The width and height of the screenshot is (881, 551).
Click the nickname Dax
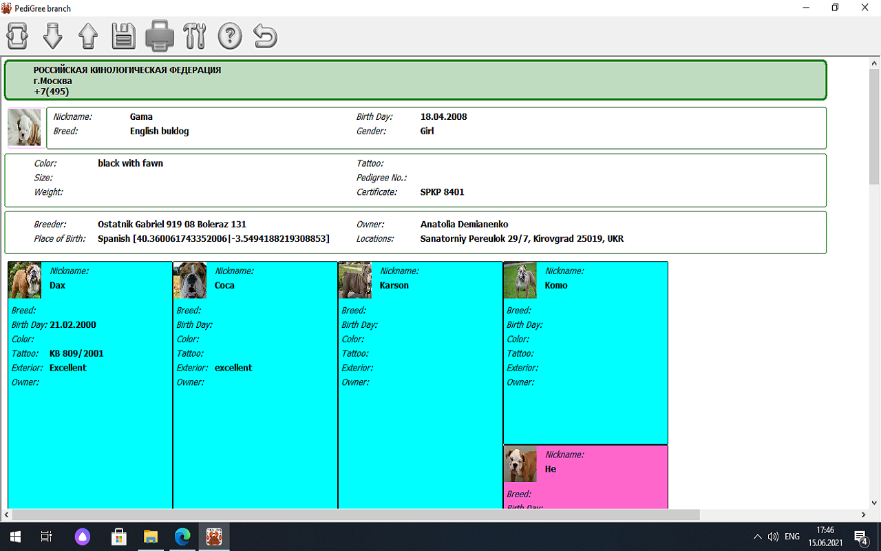[x=57, y=285]
